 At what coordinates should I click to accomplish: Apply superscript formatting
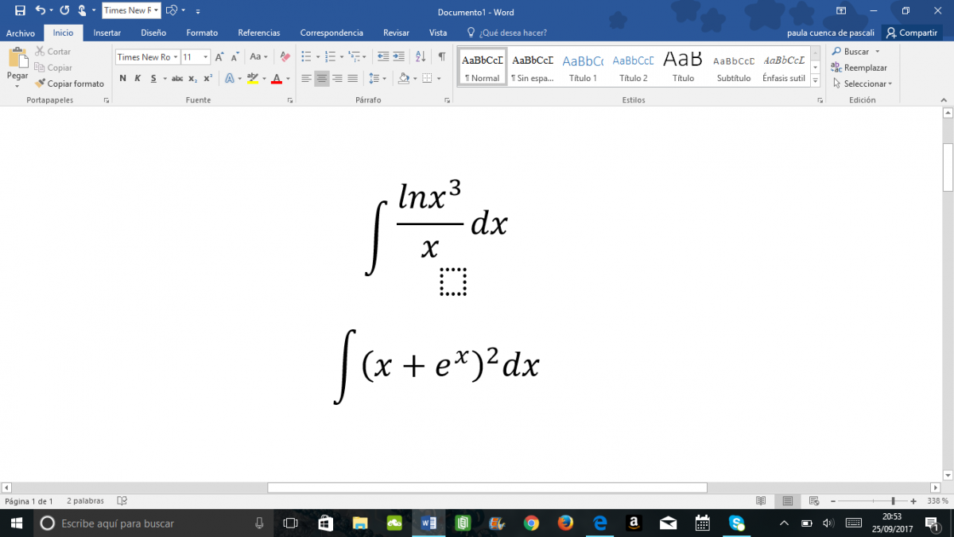click(207, 78)
